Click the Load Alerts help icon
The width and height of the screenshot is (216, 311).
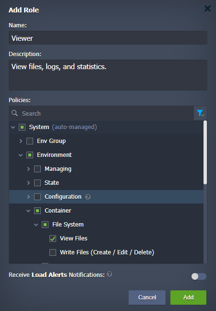[109, 274]
